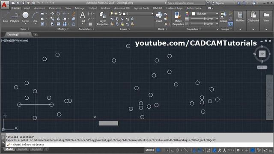274x154 pixels.
Task: Switch to Layout1 tab
Action: pyautogui.click(x=22, y=149)
